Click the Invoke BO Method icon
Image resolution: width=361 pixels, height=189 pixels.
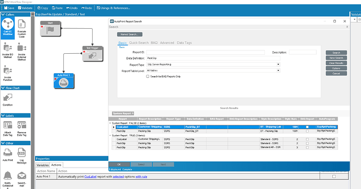tap(8, 51)
